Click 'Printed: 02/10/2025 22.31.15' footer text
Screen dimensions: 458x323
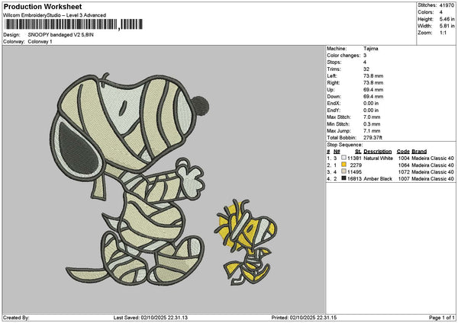pos(304,318)
